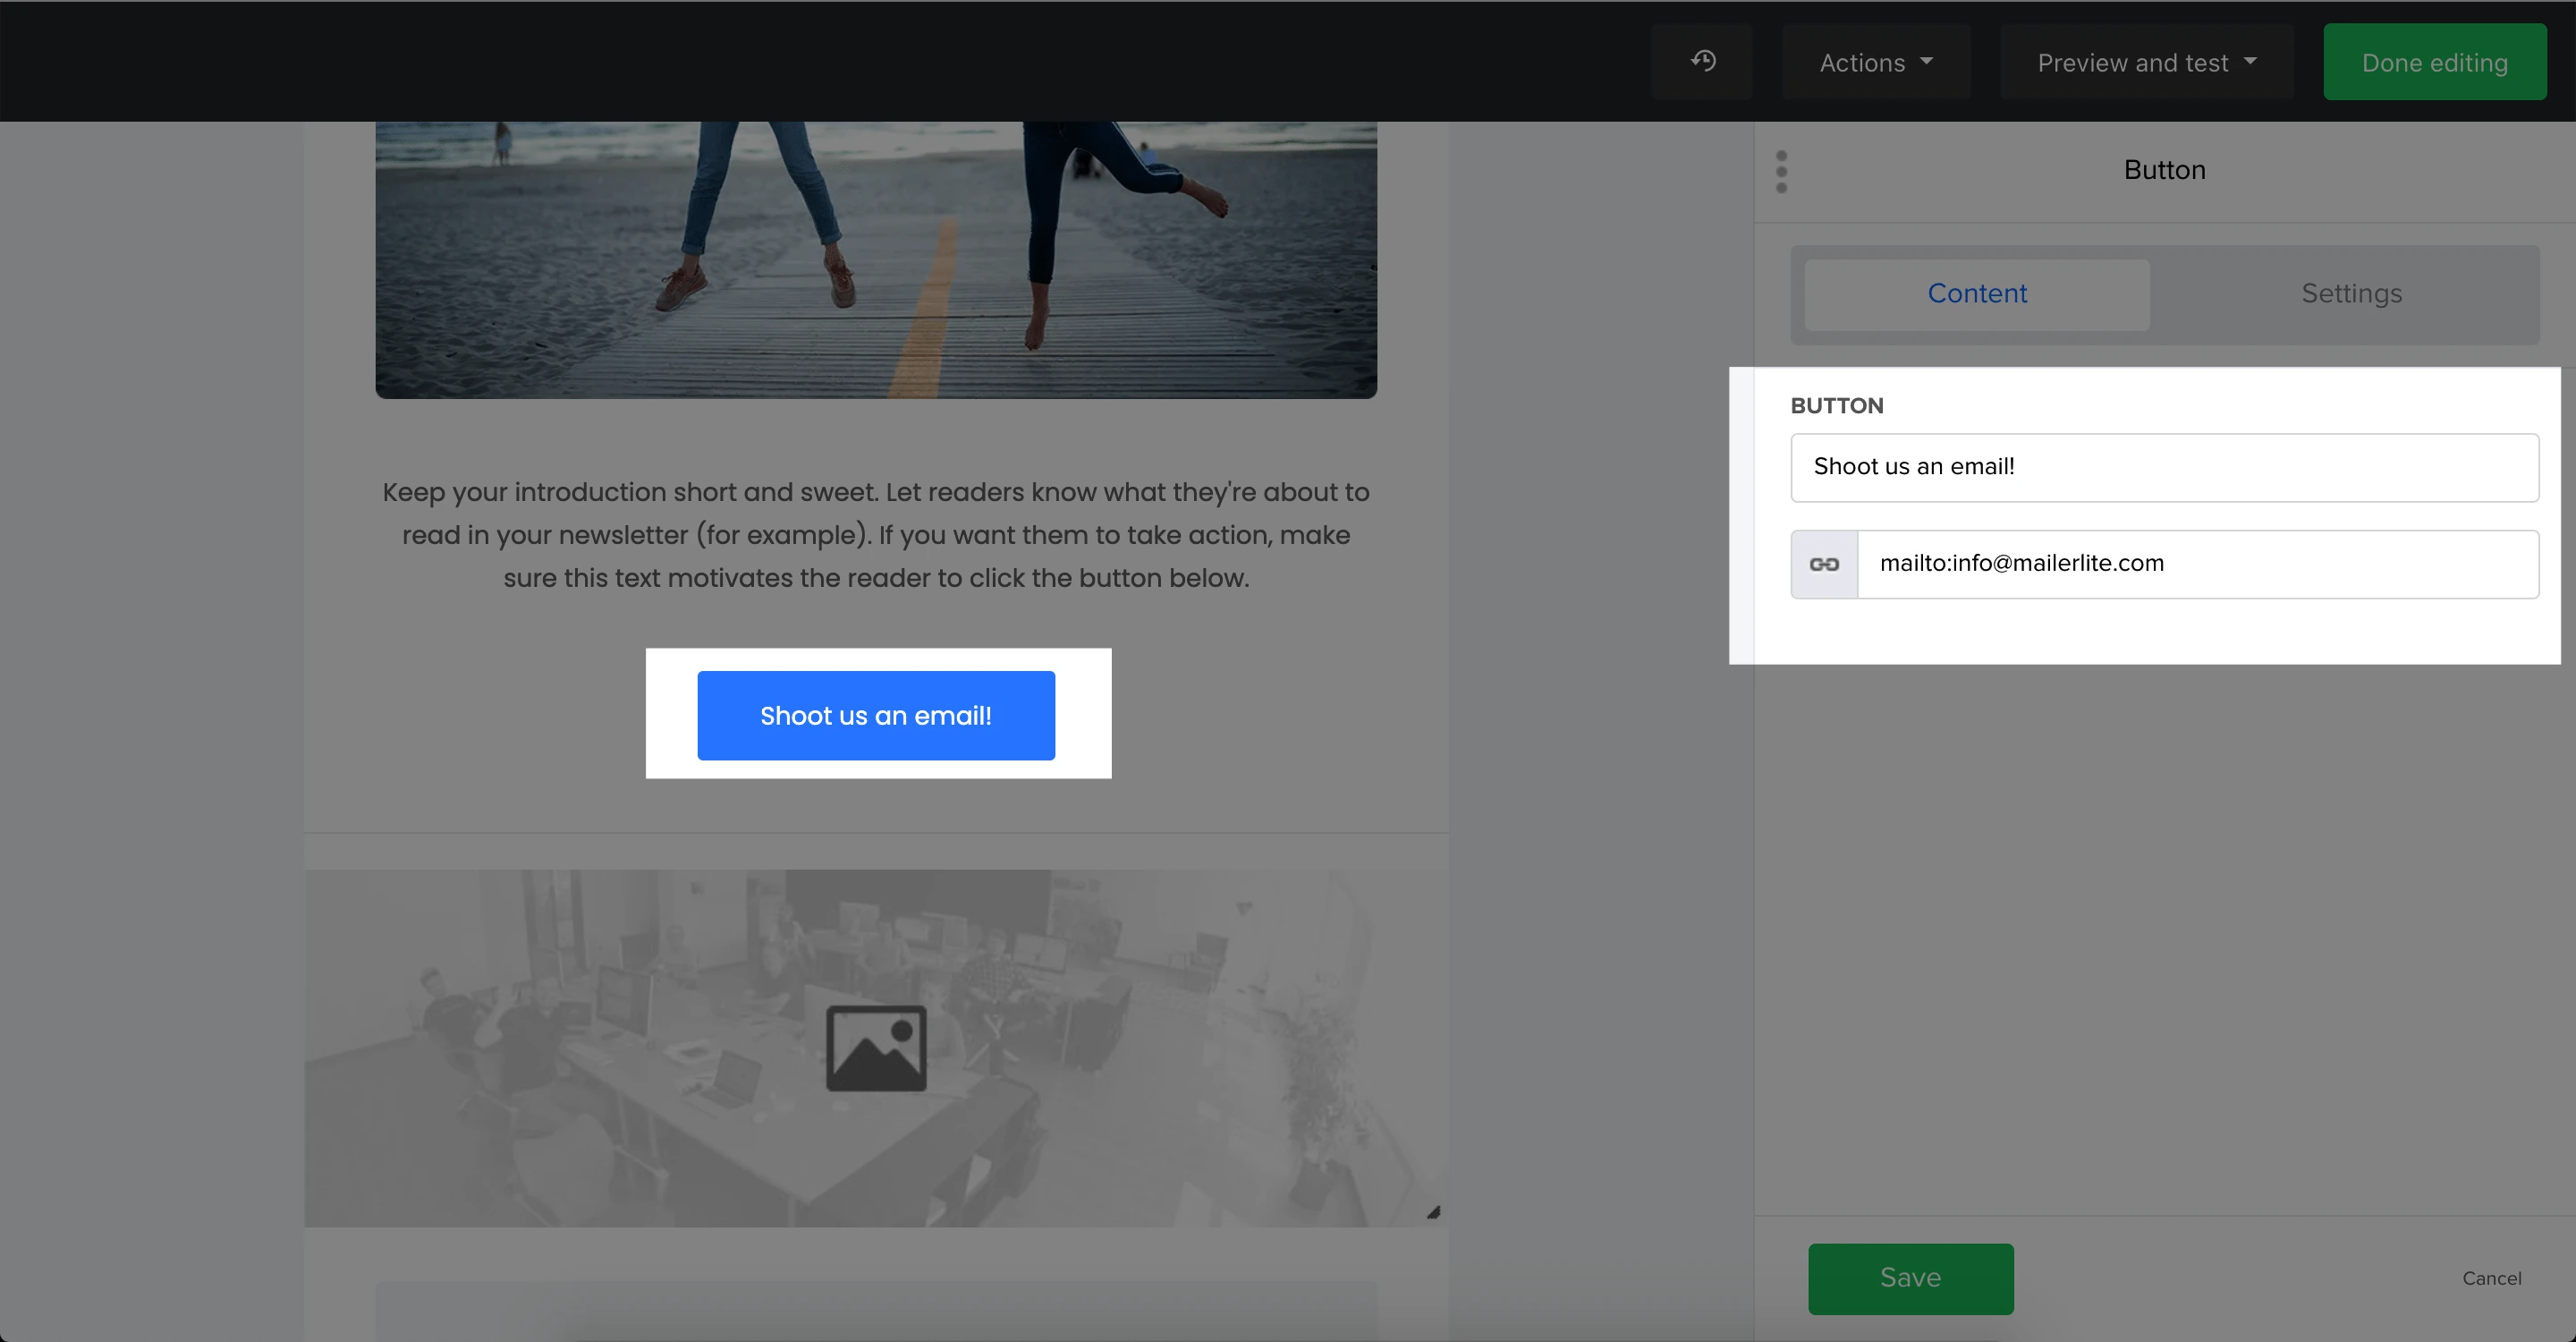Click the image placeholder icon on office photo

pos(876,1048)
